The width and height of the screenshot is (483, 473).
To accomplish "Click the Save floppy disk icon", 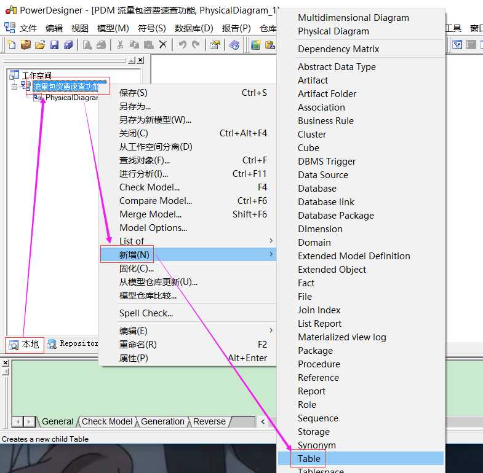I will 54,45.
